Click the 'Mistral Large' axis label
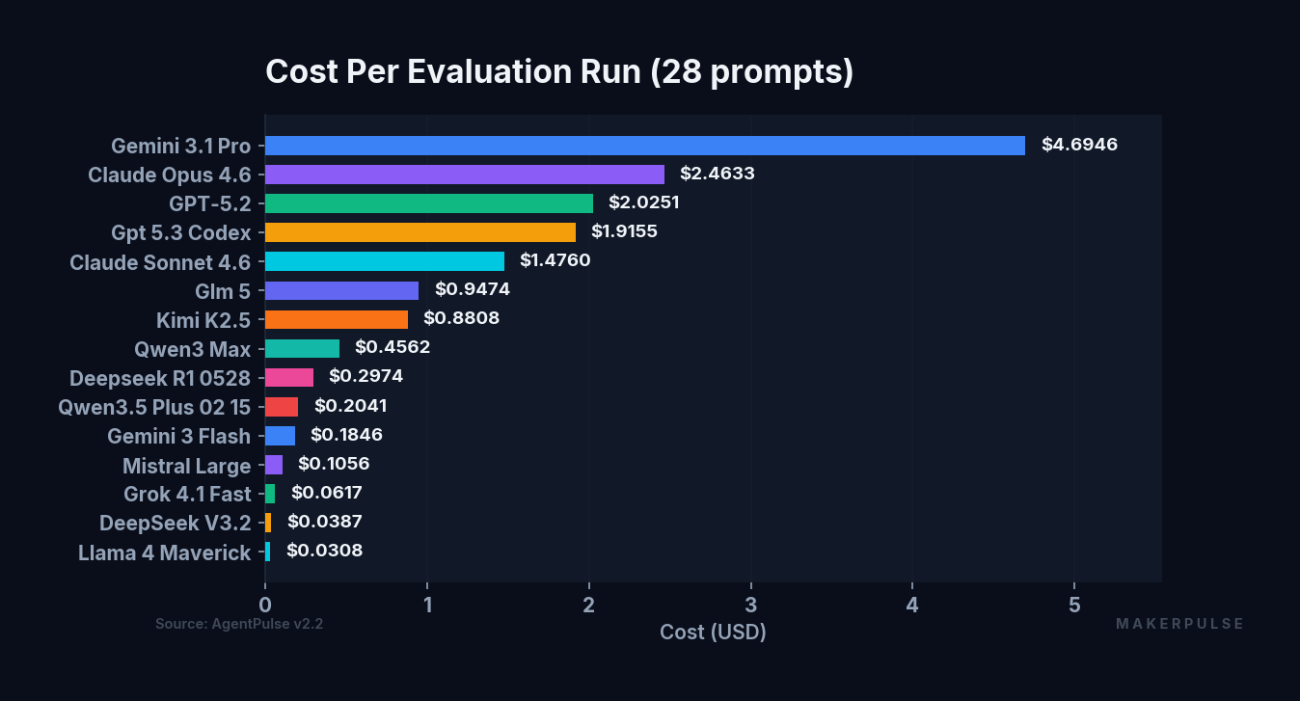 pos(186,466)
